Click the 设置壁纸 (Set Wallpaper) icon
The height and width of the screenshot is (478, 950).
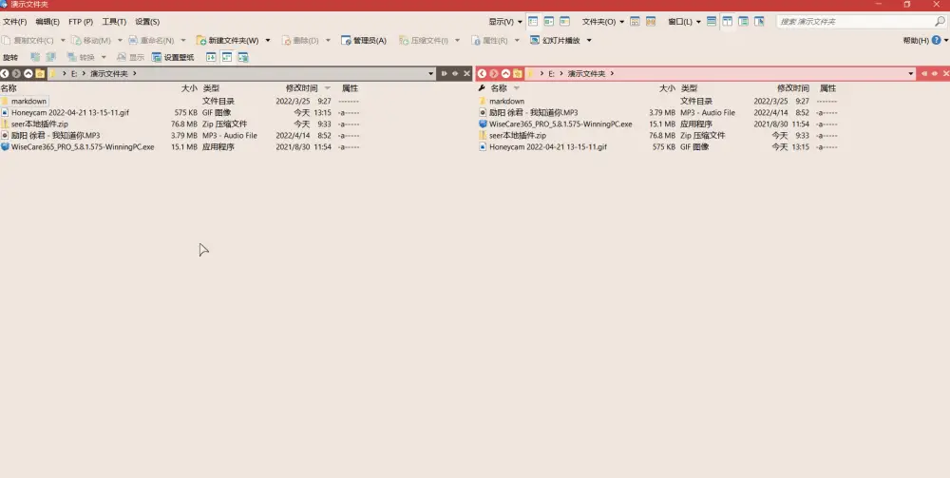158,57
